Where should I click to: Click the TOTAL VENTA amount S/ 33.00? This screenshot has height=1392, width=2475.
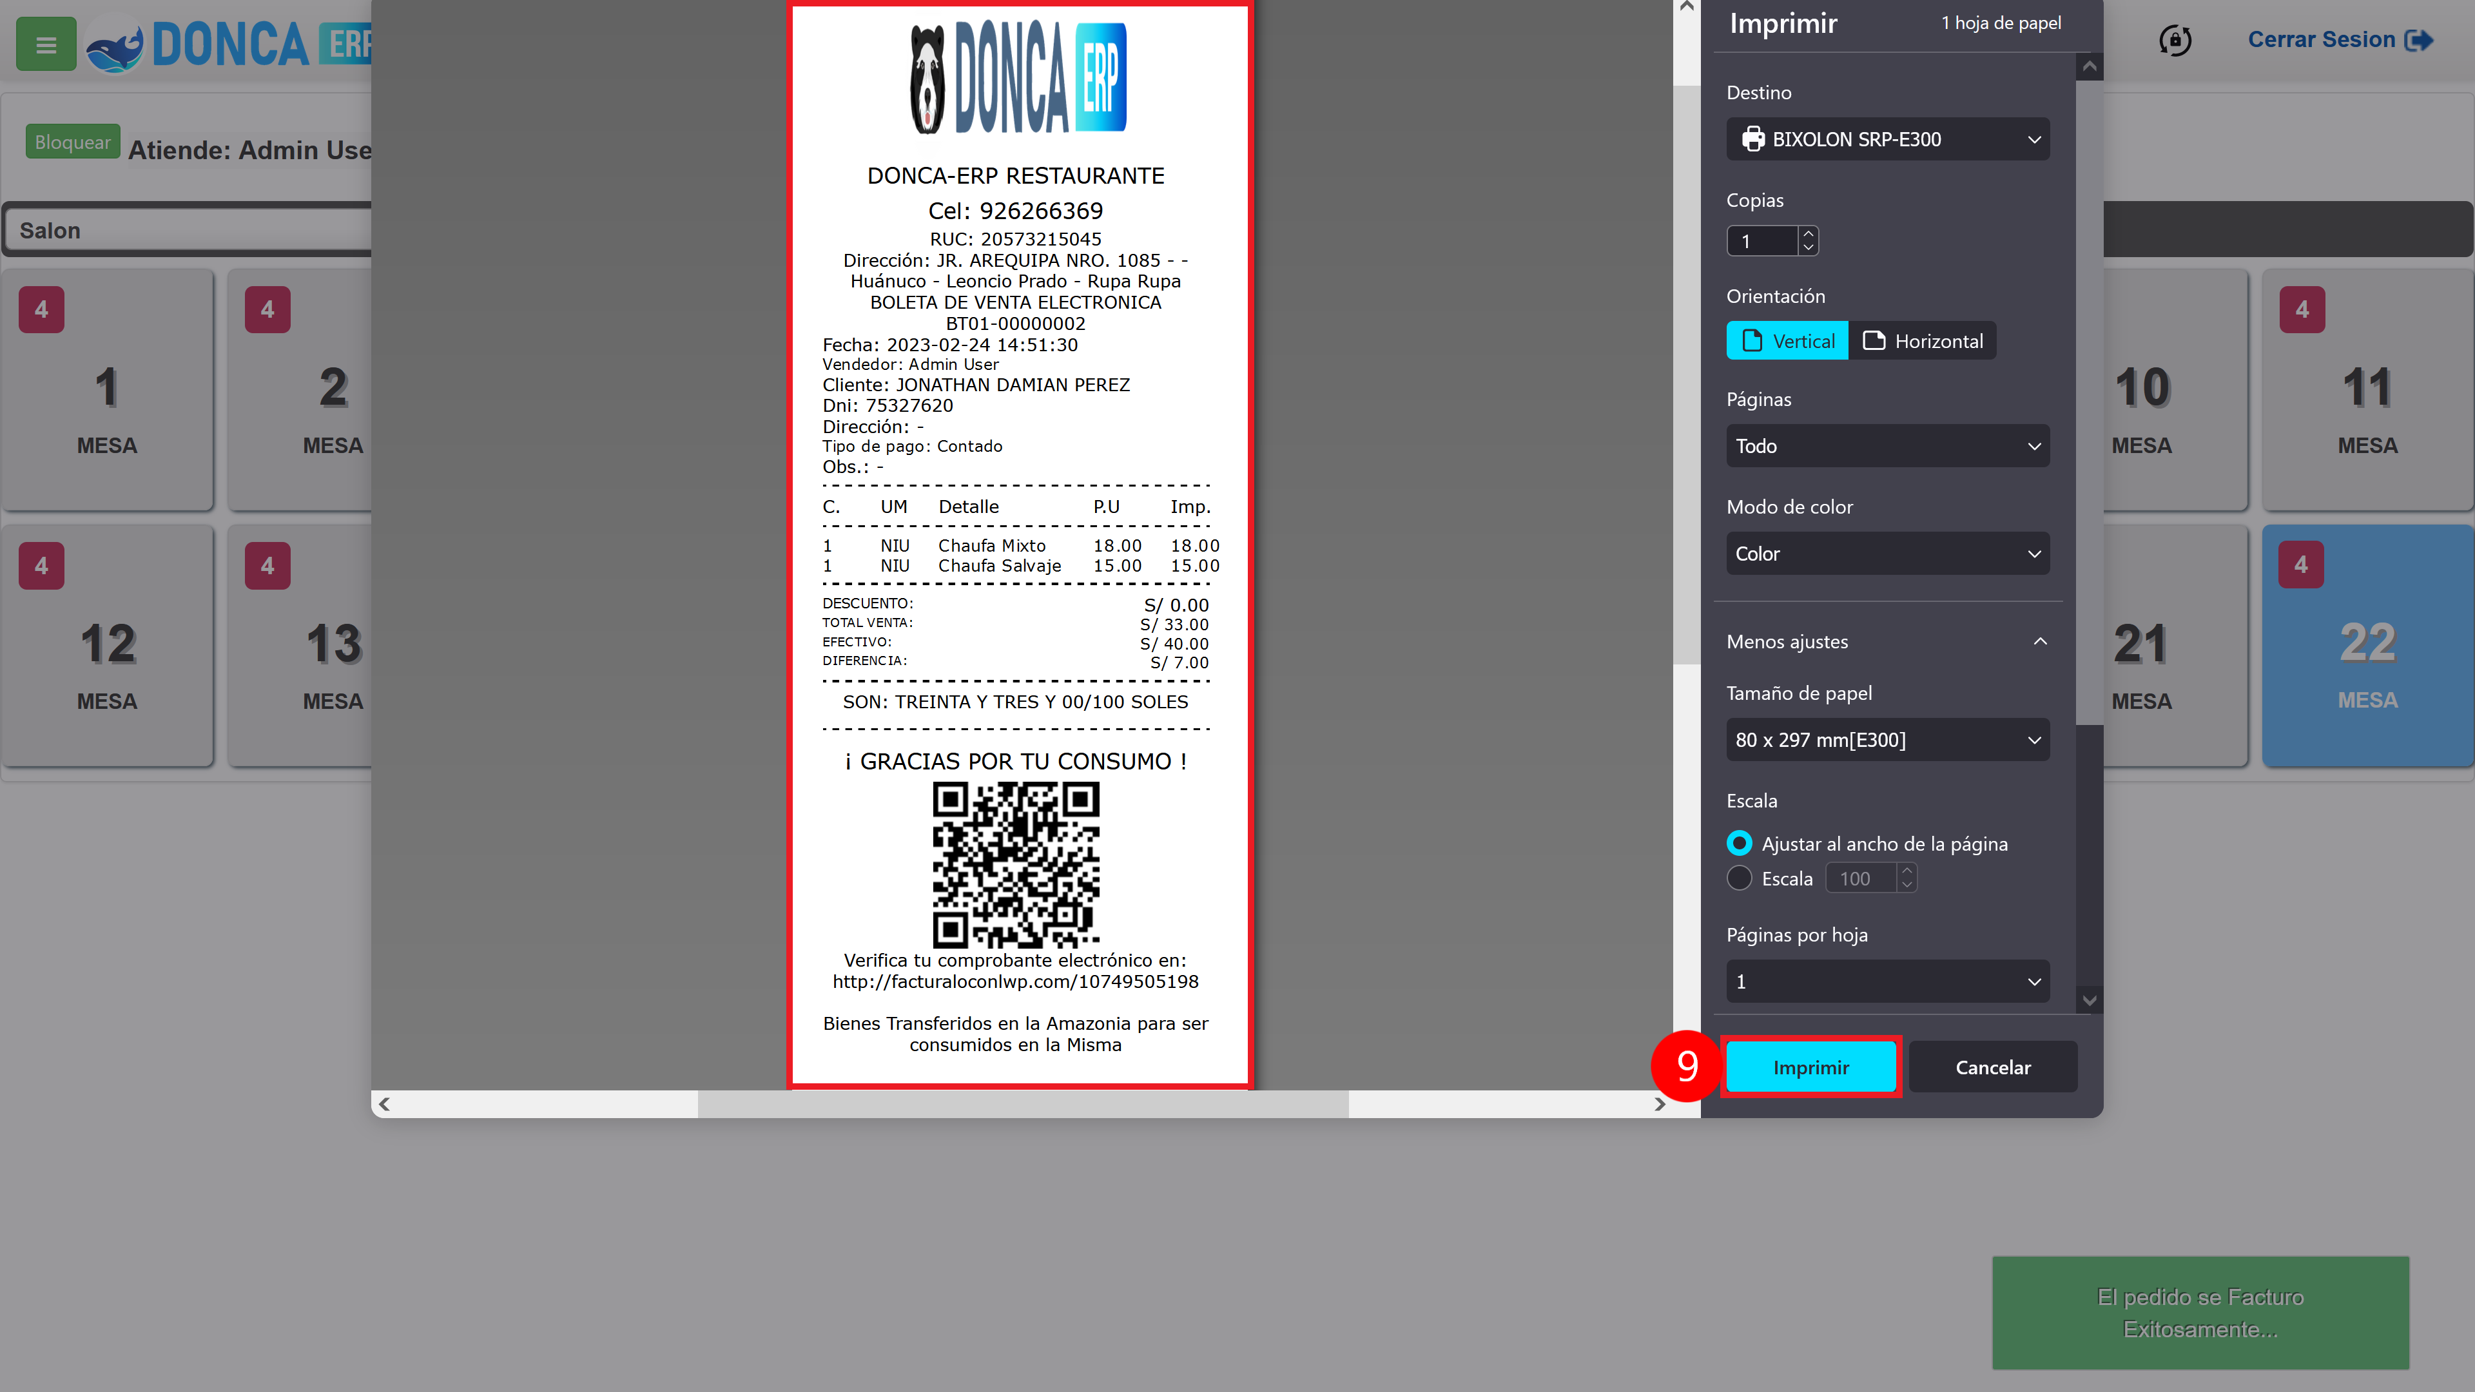pyautogui.click(x=1174, y=624)
